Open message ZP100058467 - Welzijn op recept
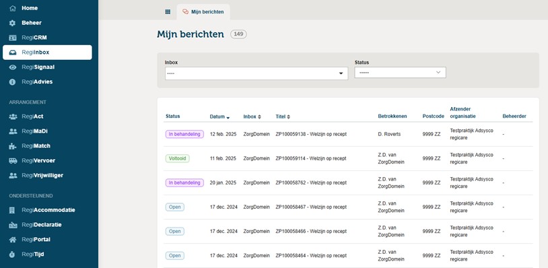Screen dimensions: 548x268 311,207
